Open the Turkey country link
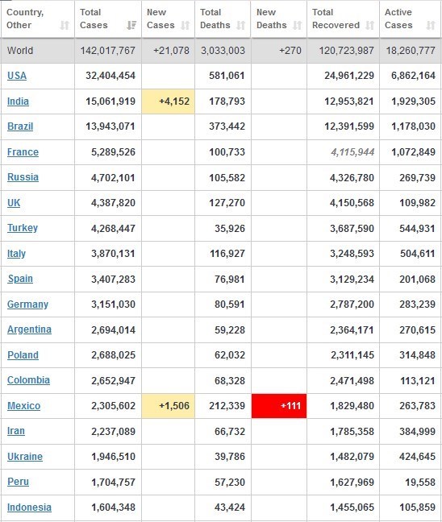Viewport: 442px width, 522px height. point(23,228)
